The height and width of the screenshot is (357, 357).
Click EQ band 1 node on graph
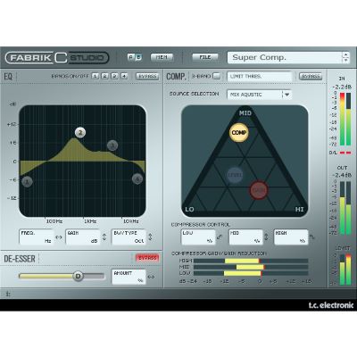click(28, 181)
